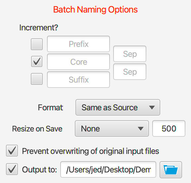
Task: Toggle Prevent overwriting of original input files
Action: 12,151
